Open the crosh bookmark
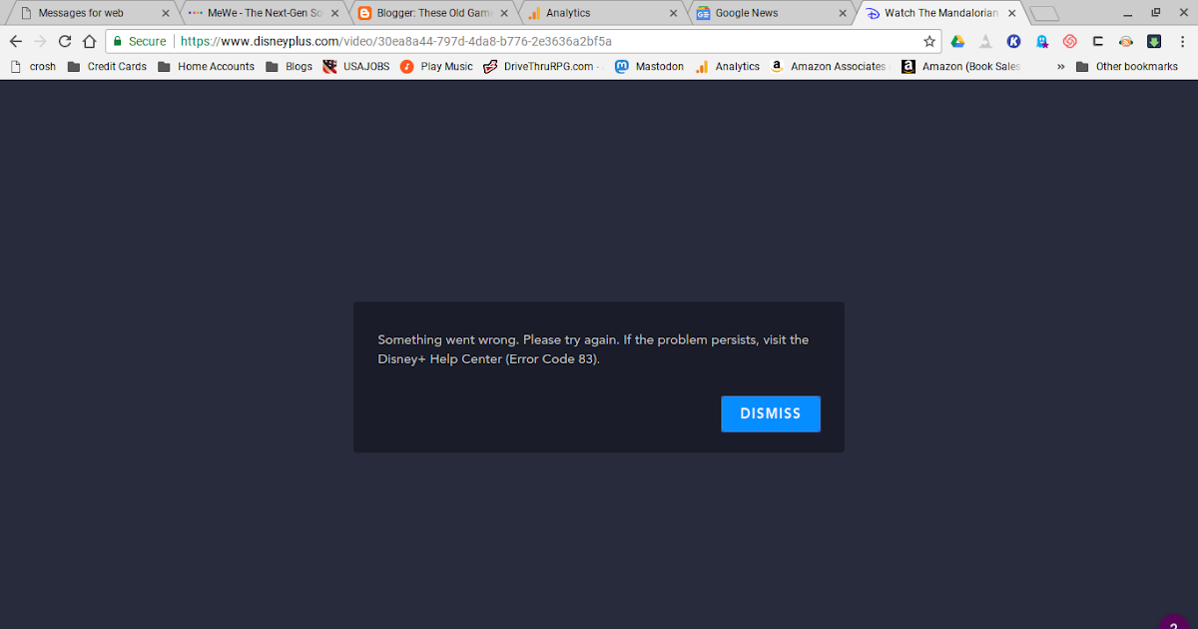Screen dimensions: 1198x629 [33, 67]
